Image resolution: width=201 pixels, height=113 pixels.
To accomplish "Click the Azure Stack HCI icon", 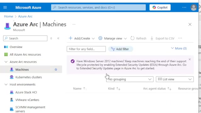I will point(12,92).
